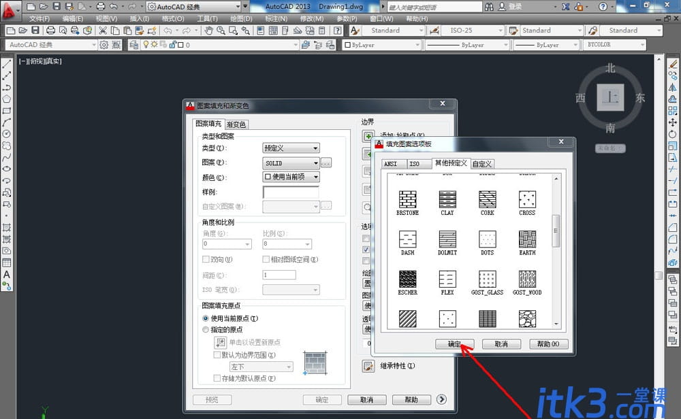Choose the CORK hatch pattern
This screenshot has height=419, width=681.
pyautogui.click(x=488, y=203)
